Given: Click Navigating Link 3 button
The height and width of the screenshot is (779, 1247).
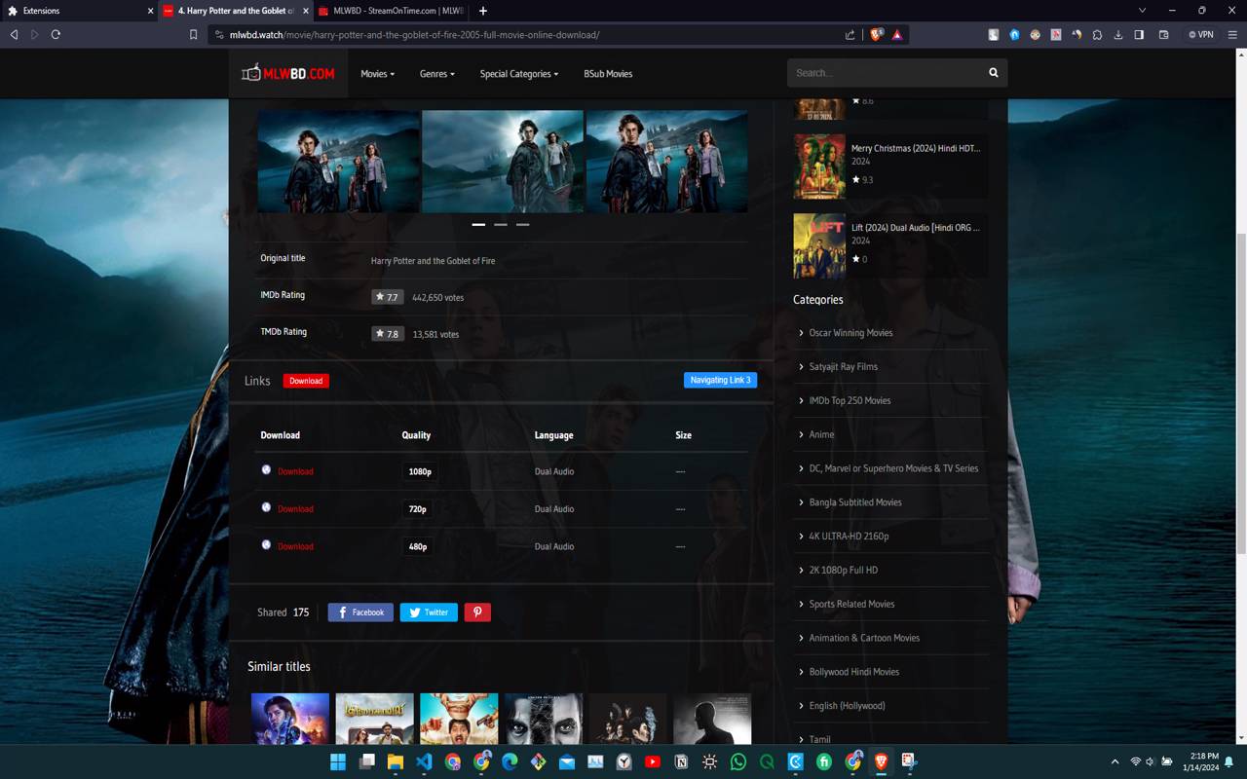Looking at the screenshot, I should coord(720,380).
